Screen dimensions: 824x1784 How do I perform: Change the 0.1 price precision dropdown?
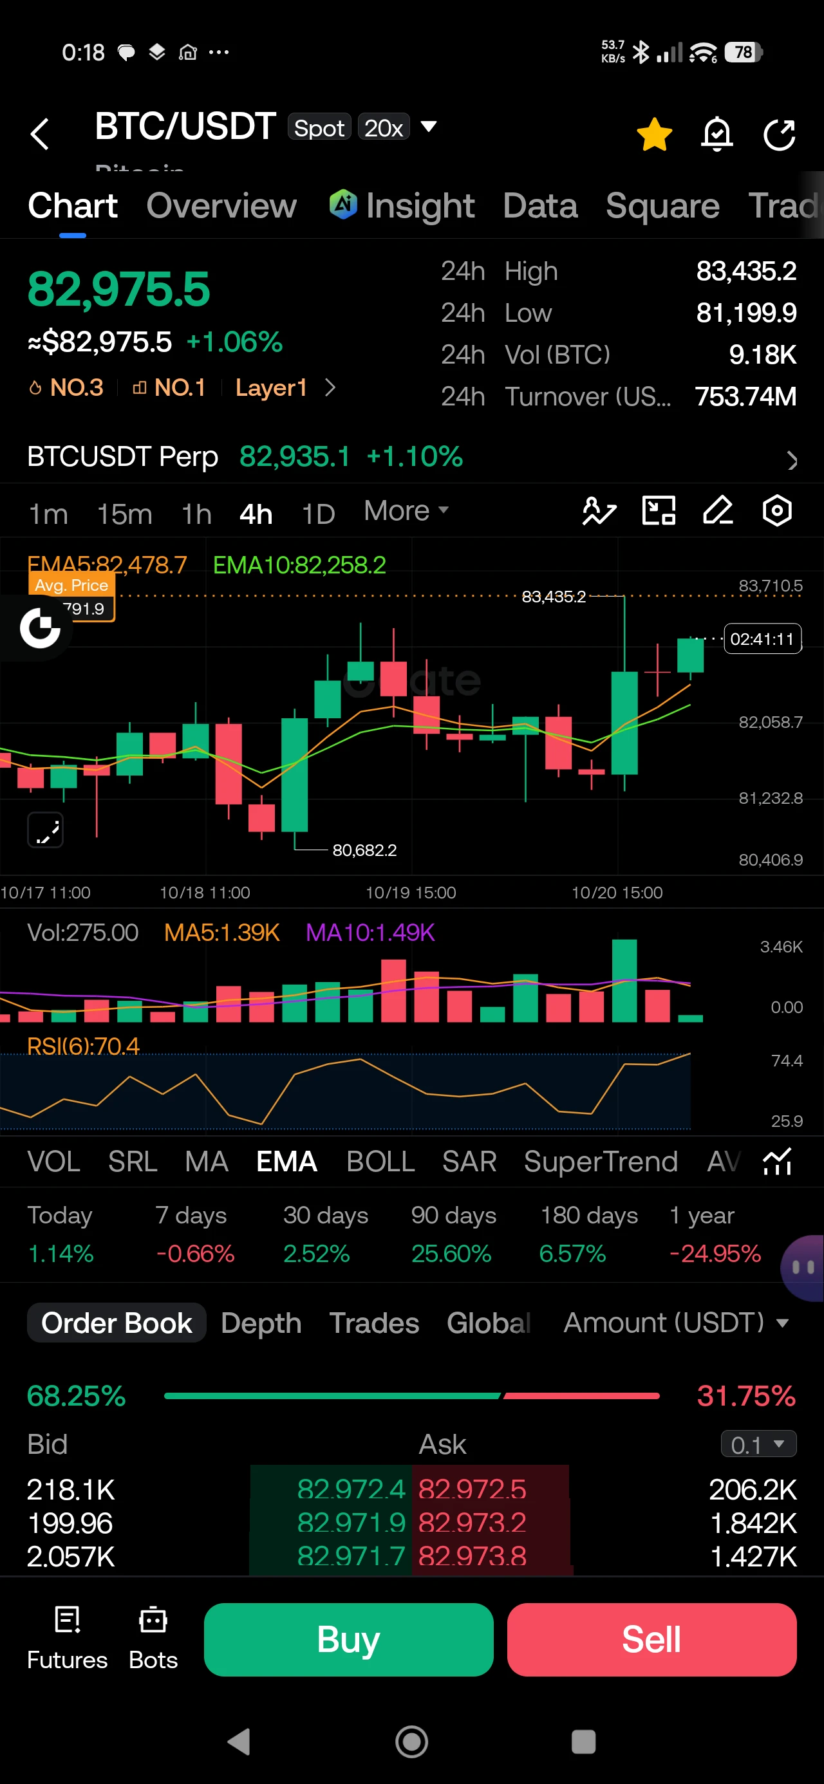pos(758,1444)
